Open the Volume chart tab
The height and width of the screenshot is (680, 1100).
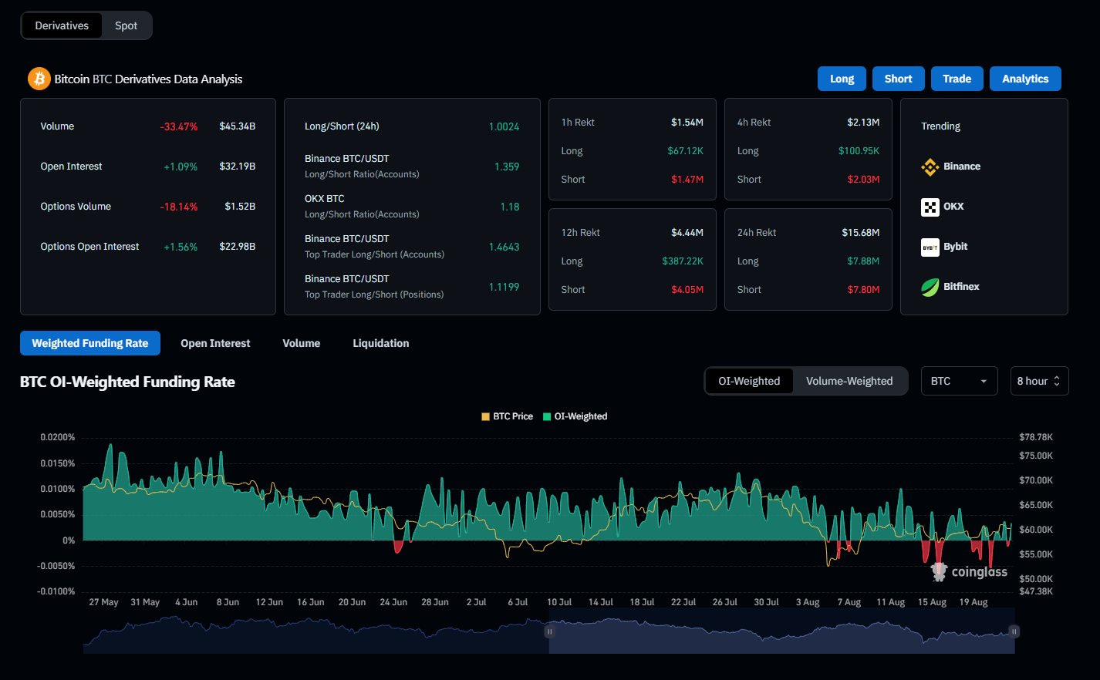point(302,343)
